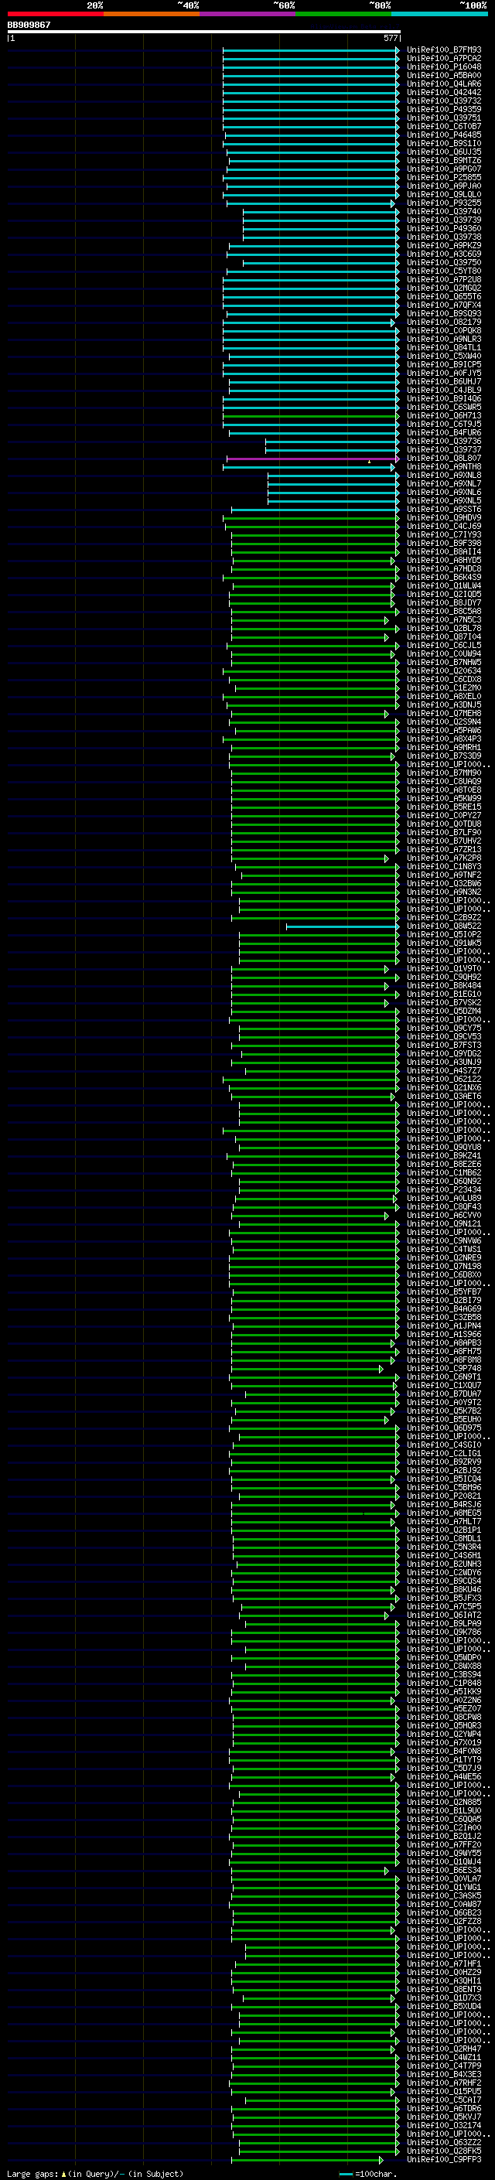This screenshot has height=2180, width=495.
Task: Select the UniRef100_Q8W522 hit label
Action: [444, 926]
